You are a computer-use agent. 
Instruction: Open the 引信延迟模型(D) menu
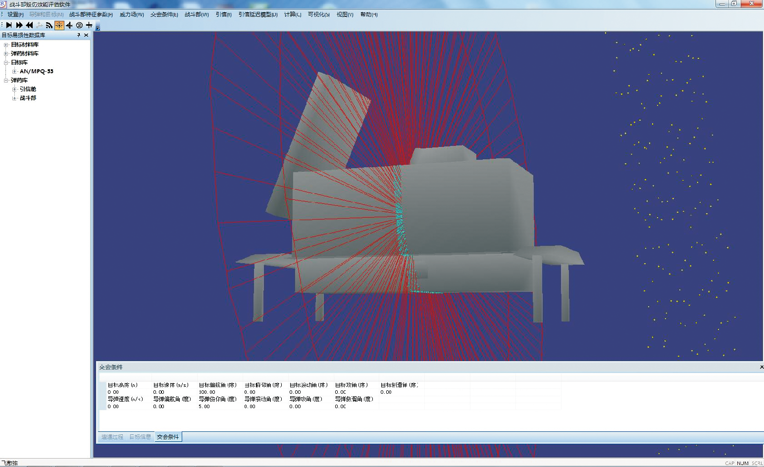(258, 14)
